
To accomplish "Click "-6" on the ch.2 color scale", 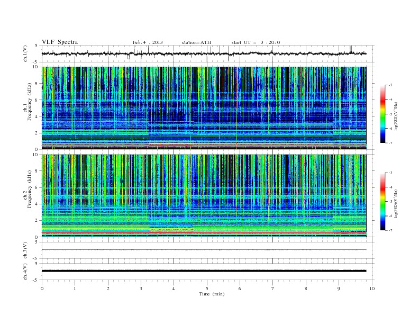I will (x=390, y=215).
